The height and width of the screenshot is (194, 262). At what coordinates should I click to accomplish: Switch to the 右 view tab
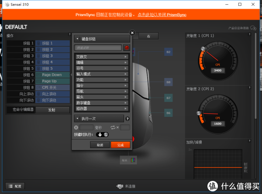148,36
